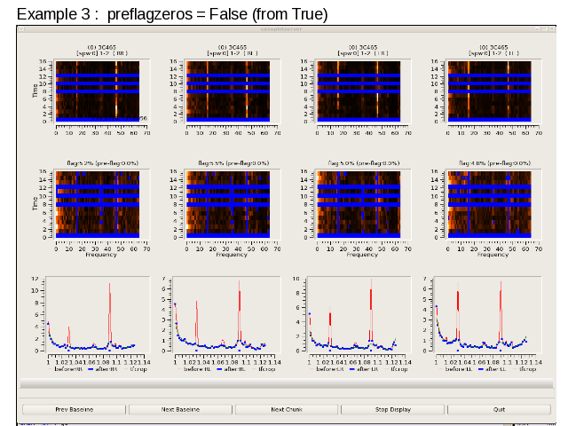This screenshot has width=568, height=426.
Task: Click the 'after:LR' legend entry
Action: coord(365,369)
